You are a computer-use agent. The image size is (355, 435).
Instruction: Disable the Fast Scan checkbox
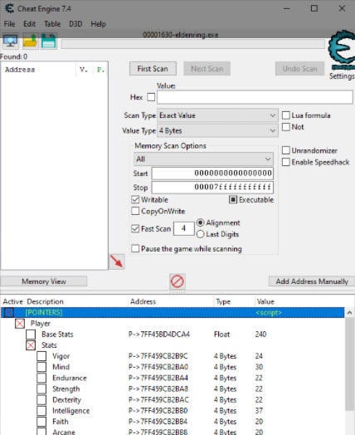[135, 229]
